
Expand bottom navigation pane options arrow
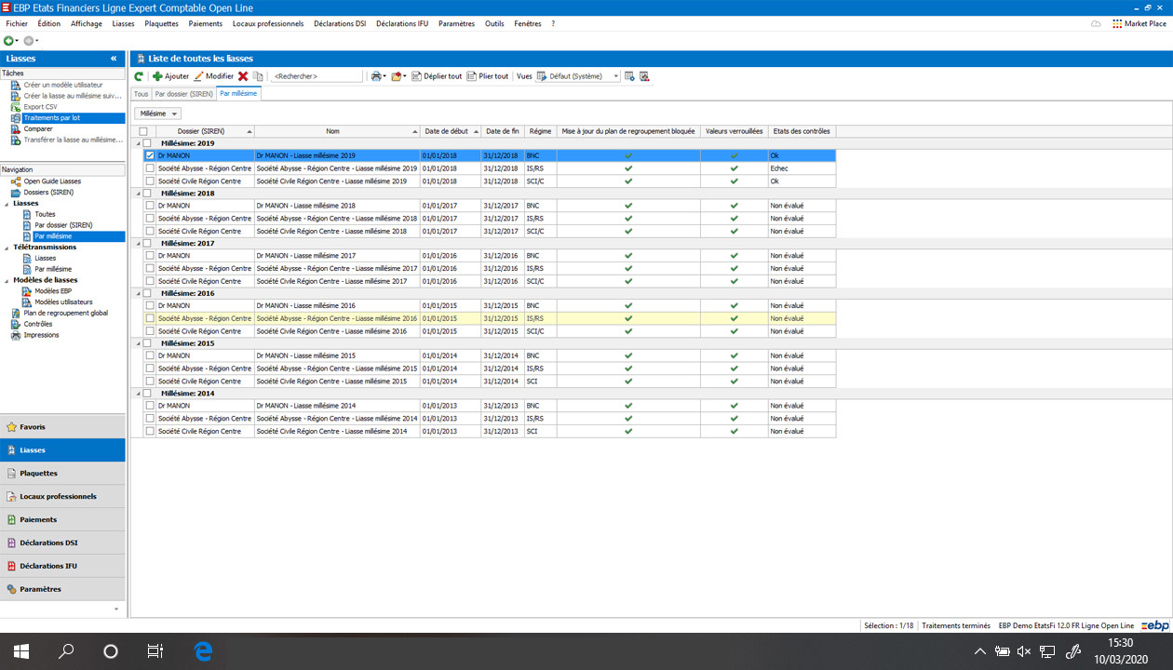coord(115,609)
